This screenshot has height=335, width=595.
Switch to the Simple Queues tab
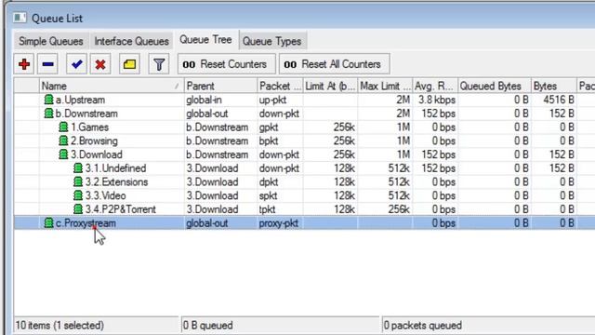[x=51, y=41]
